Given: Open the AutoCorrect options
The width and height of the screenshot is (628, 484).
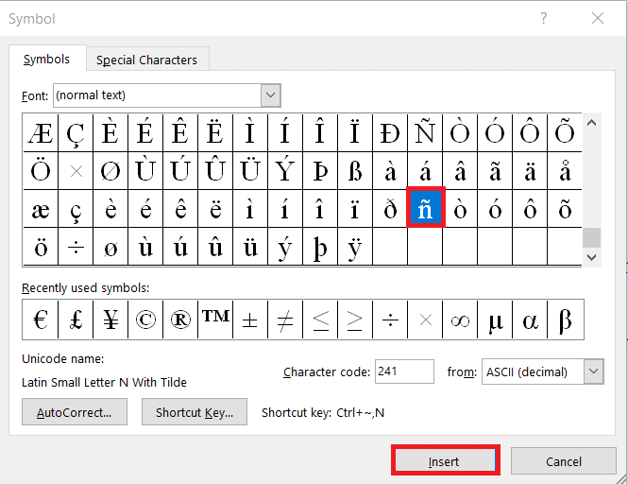Looking at the screenshot, I should click(75, 413).
